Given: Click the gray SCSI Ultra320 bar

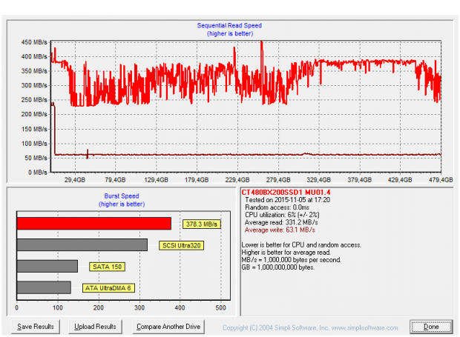Looking at the screenshot, I should [82, 245].
